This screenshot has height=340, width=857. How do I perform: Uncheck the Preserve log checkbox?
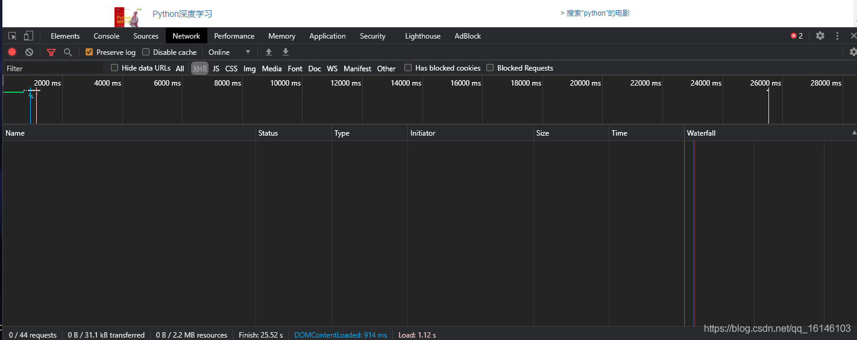pyautogui.click(x=89, y=52)
